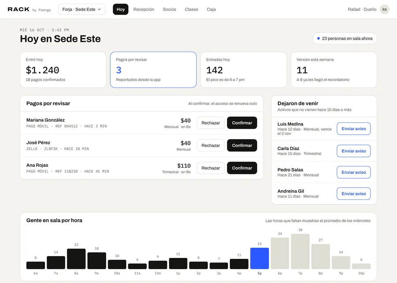The width and height of the screenshot is (397, 283).
Task: Open the Vencen esta semana card
Action: click(x=334, y=70)
